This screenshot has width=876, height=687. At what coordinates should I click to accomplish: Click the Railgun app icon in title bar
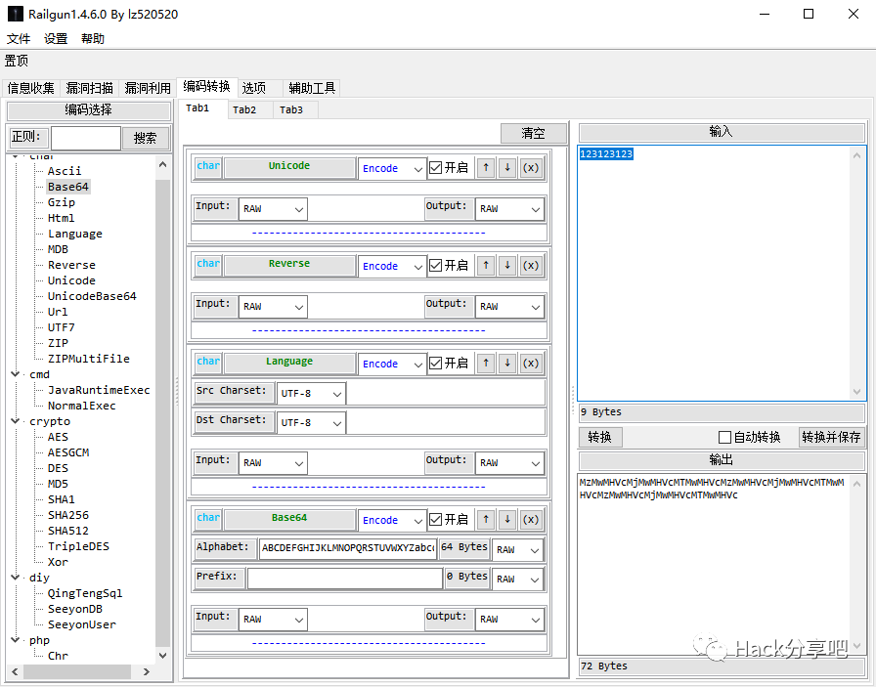(15, 14)
